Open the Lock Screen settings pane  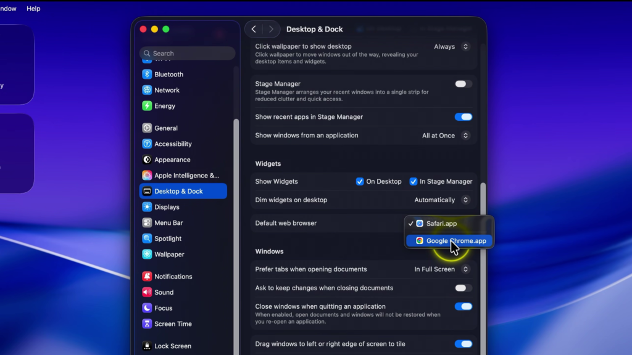[183, 346]
